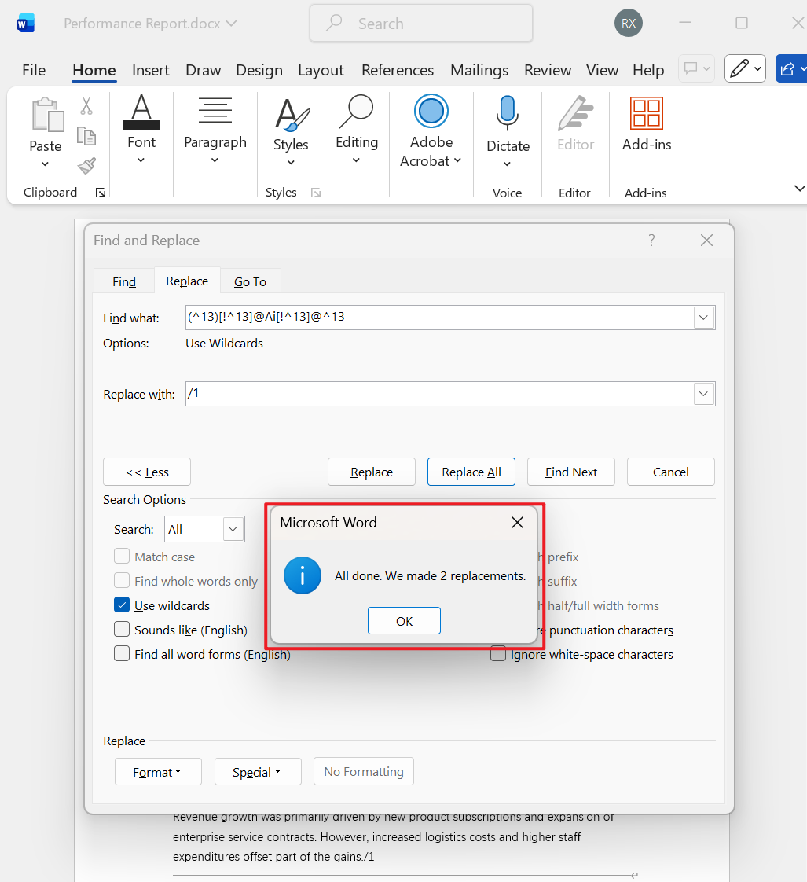This screenshot has height=882, width=807.
Task: Expand the Find what history dropdown
Action: coord(703,318)
